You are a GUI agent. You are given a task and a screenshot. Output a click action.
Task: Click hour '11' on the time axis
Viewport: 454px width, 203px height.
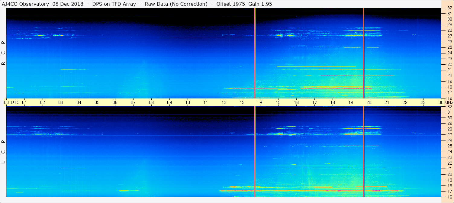[206, 102]
